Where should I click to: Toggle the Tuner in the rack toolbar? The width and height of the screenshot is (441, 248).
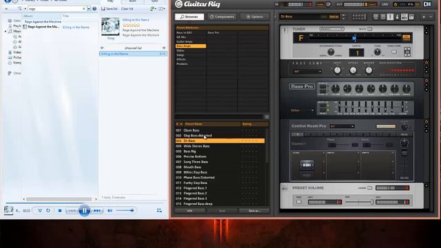pyautogui.click(x=390, y=17)
